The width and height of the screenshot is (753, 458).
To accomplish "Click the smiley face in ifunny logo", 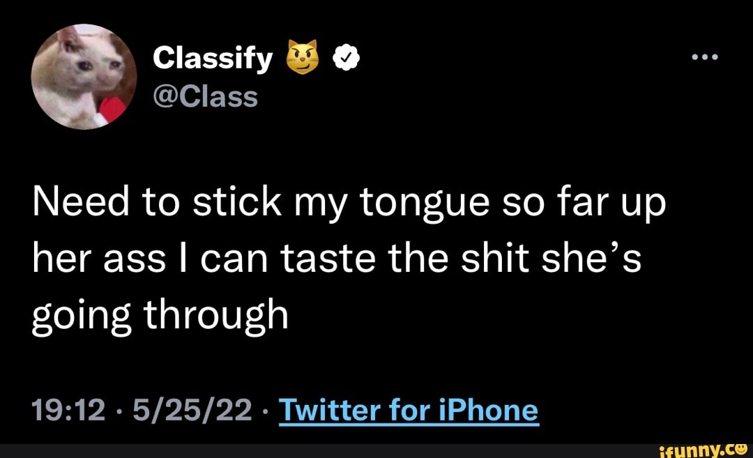I will click(x=742, y=450).
